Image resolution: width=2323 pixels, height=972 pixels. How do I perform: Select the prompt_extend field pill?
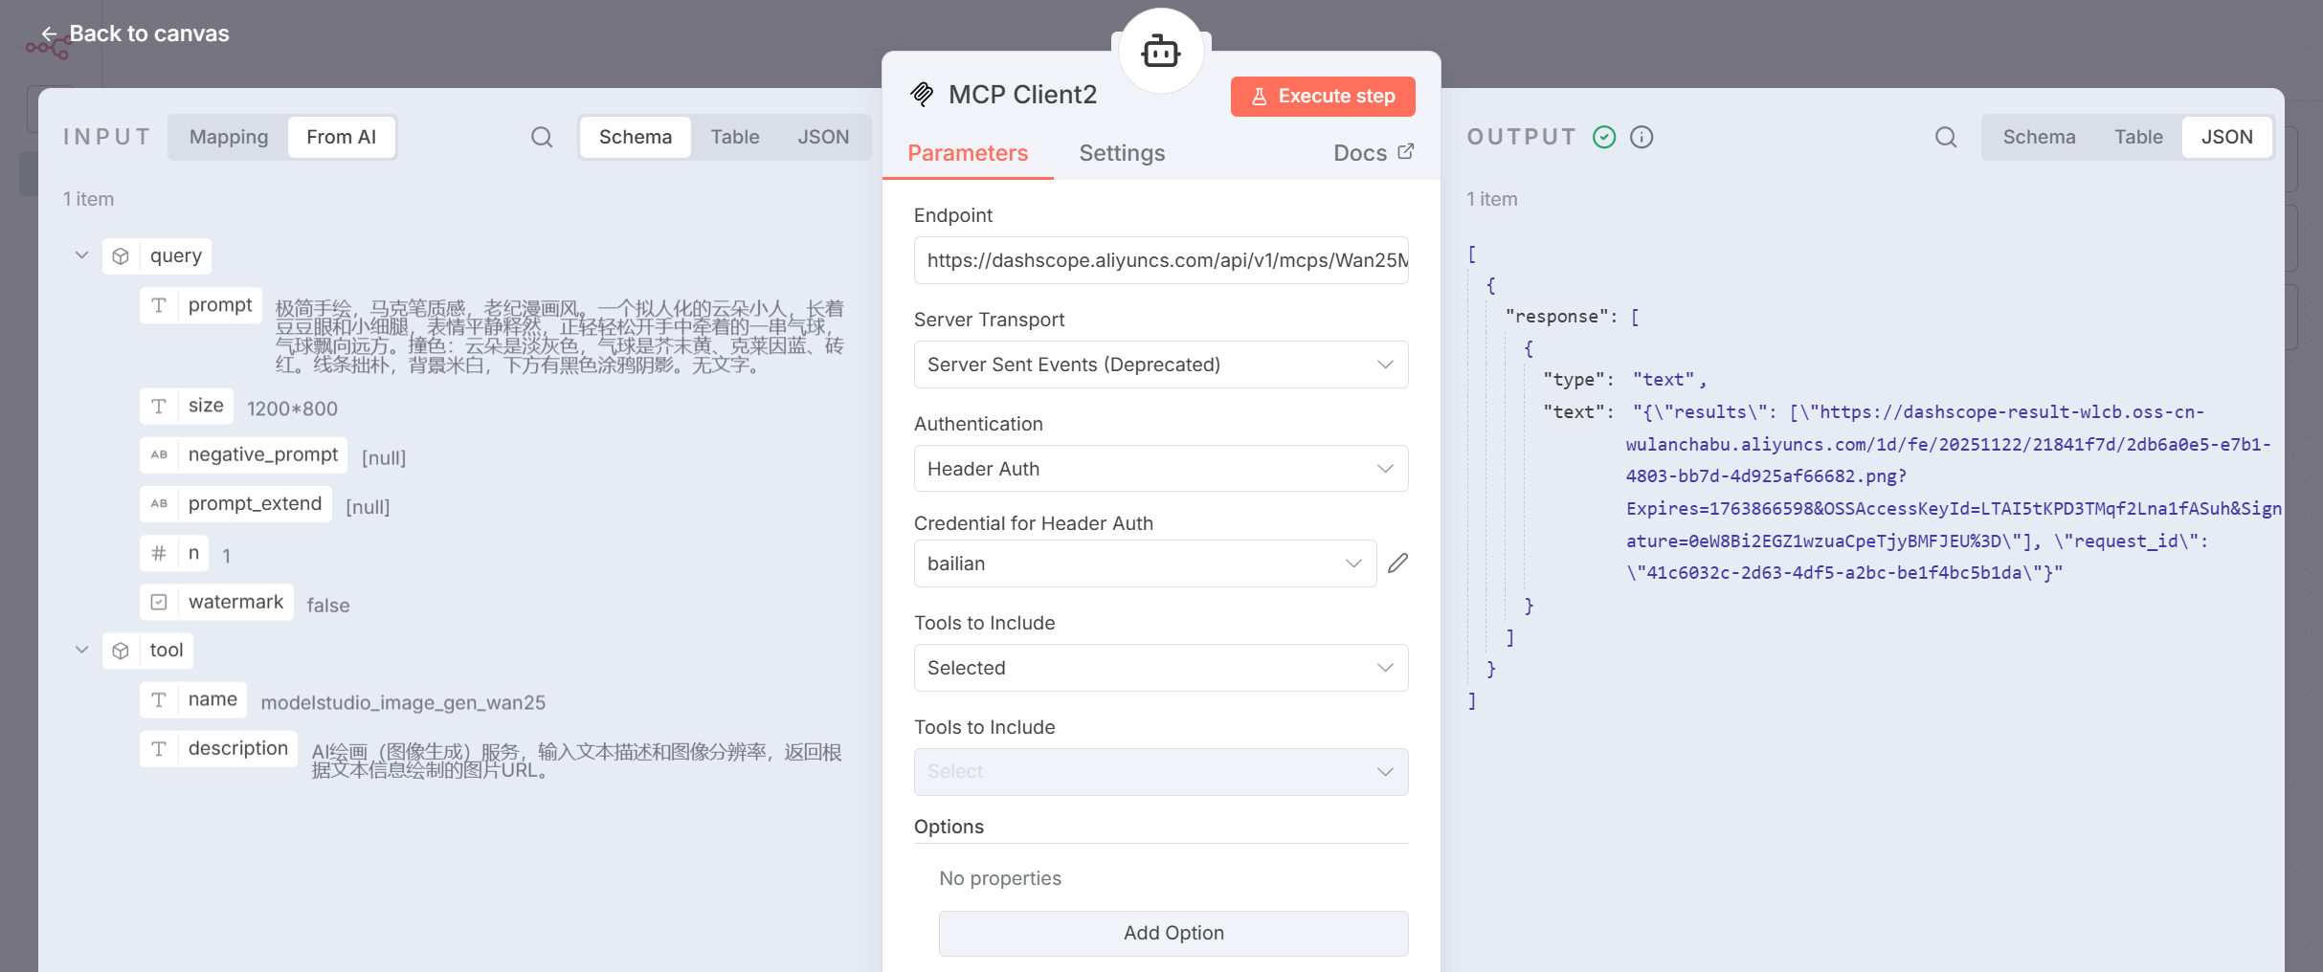coord(235,503)
